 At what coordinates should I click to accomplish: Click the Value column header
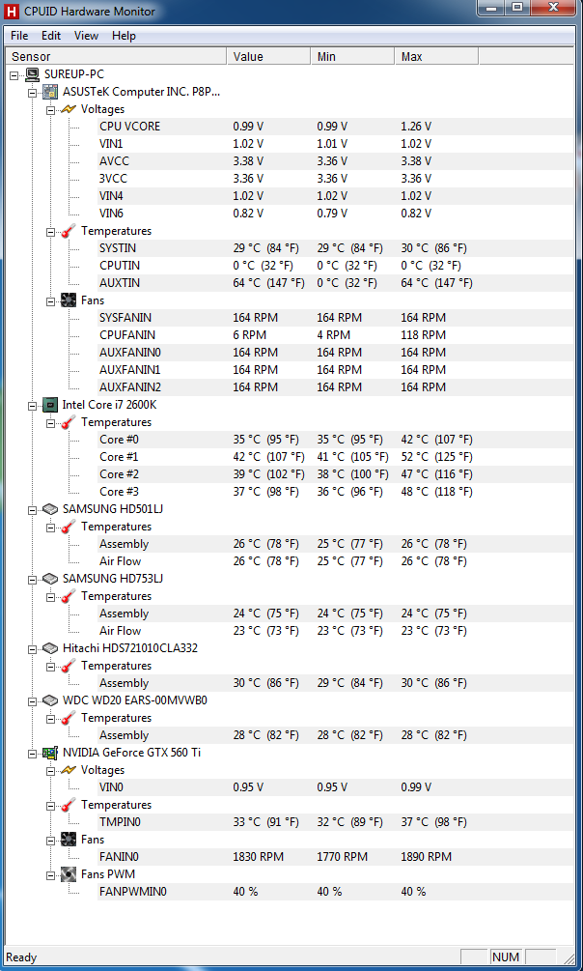(268, 56)
